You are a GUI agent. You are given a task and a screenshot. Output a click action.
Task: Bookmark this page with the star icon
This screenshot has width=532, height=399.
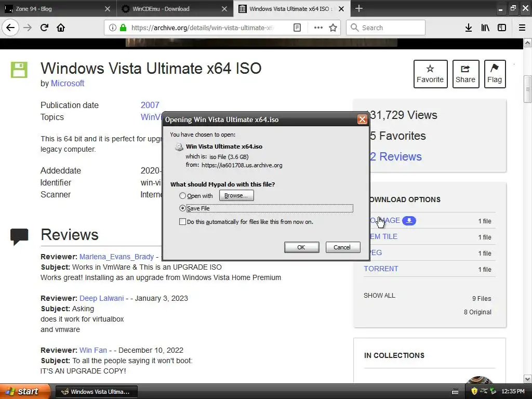[x=333, y=28]
